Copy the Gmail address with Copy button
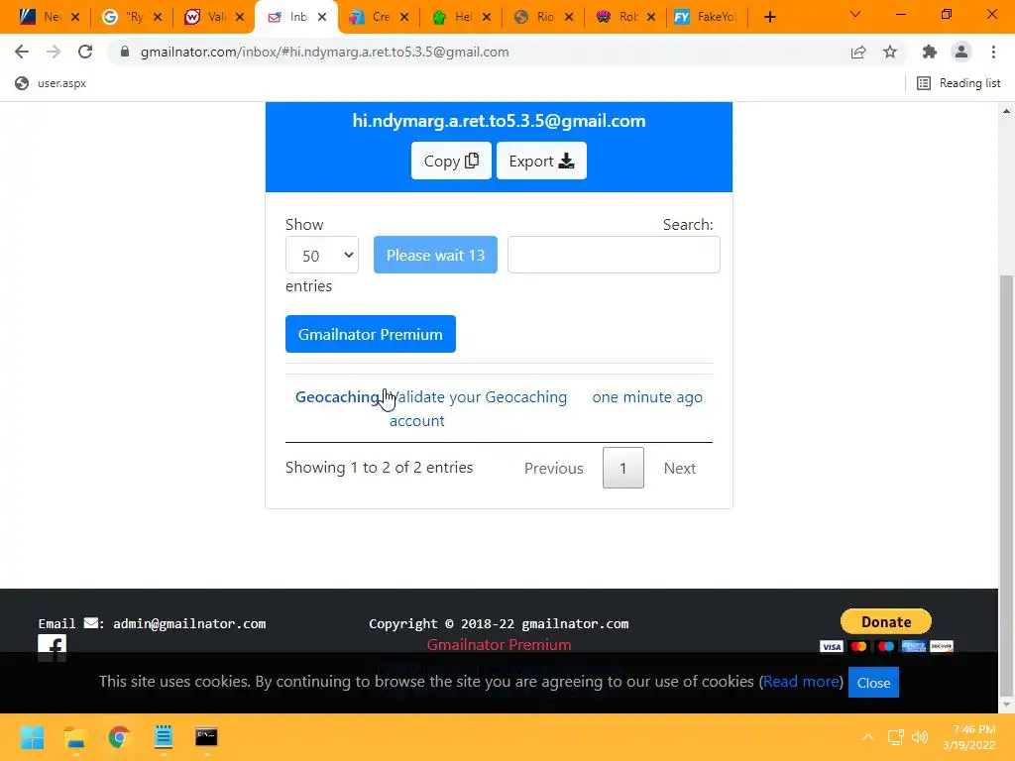The width and height of the screenshot is (1015, 761). [451, 161]
